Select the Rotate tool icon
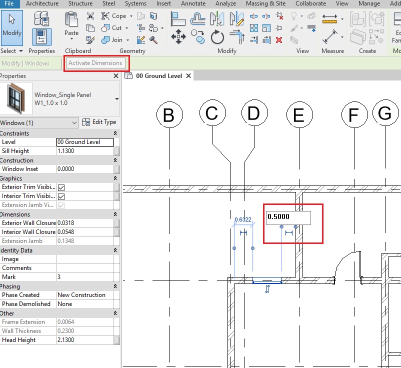401x368 pixels. click(217, 36)
